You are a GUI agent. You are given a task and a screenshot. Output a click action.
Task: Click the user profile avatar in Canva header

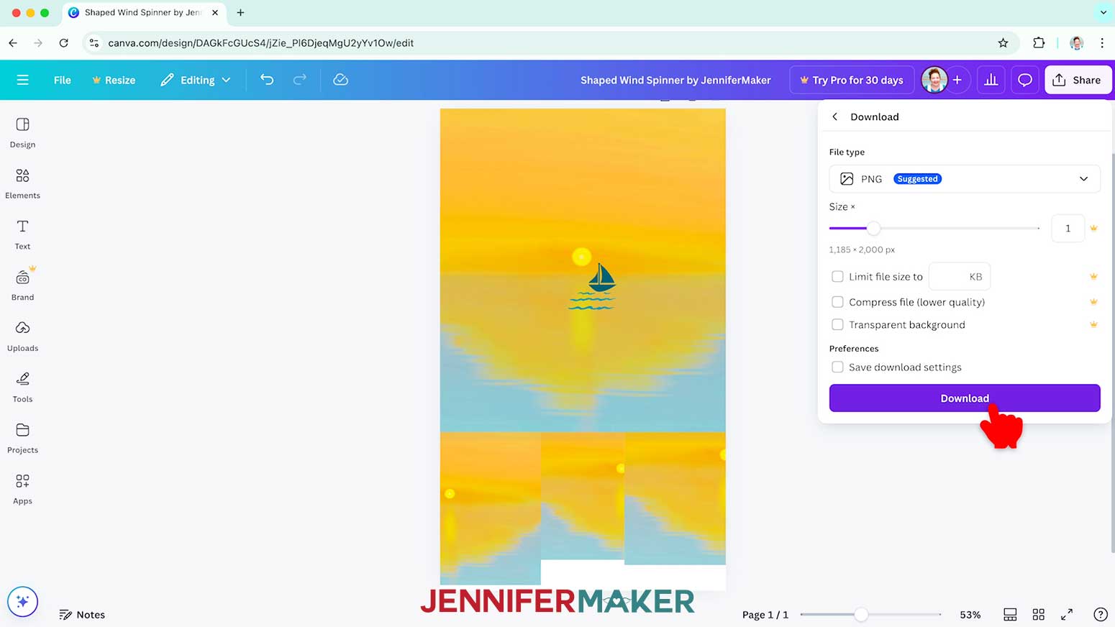[934, 80]
